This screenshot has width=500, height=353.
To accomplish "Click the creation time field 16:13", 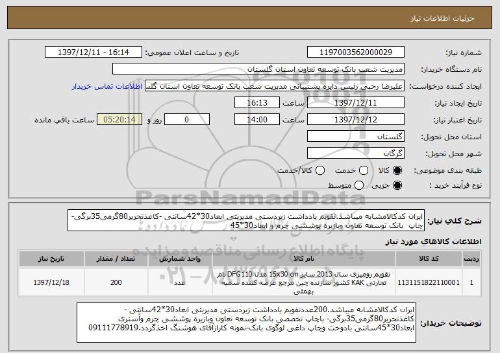I will [257, 103].
